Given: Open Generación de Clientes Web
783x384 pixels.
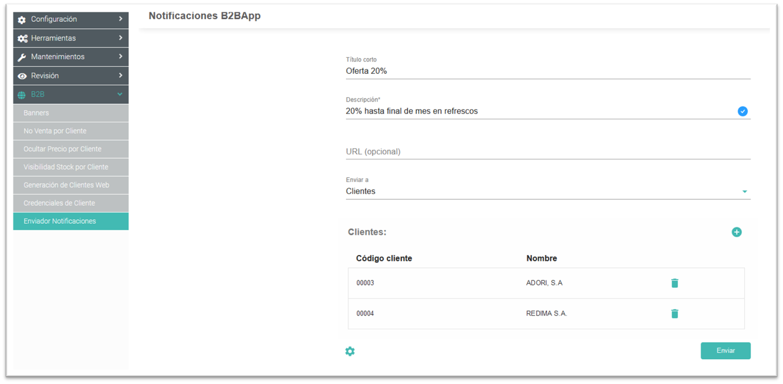Looking at the screenshot, I should click(x=71, y=185).
